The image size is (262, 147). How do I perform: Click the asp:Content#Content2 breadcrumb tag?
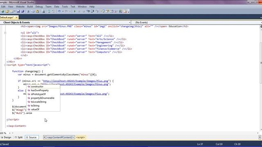click(60, 137)
